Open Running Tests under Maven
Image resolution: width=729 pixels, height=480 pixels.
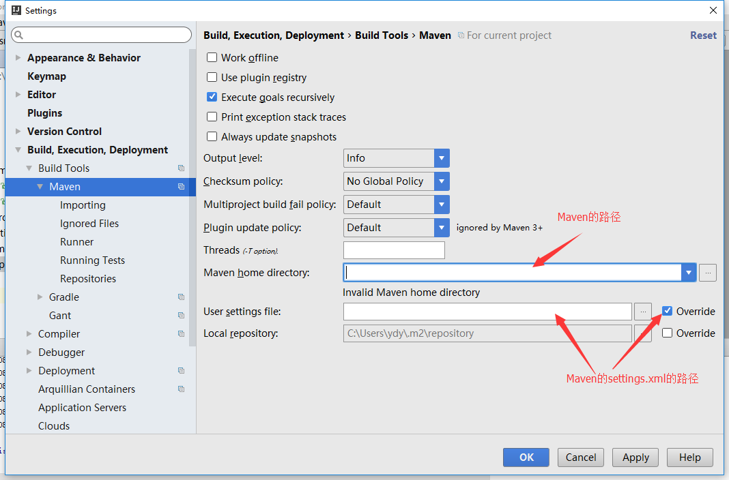point(93,260)
